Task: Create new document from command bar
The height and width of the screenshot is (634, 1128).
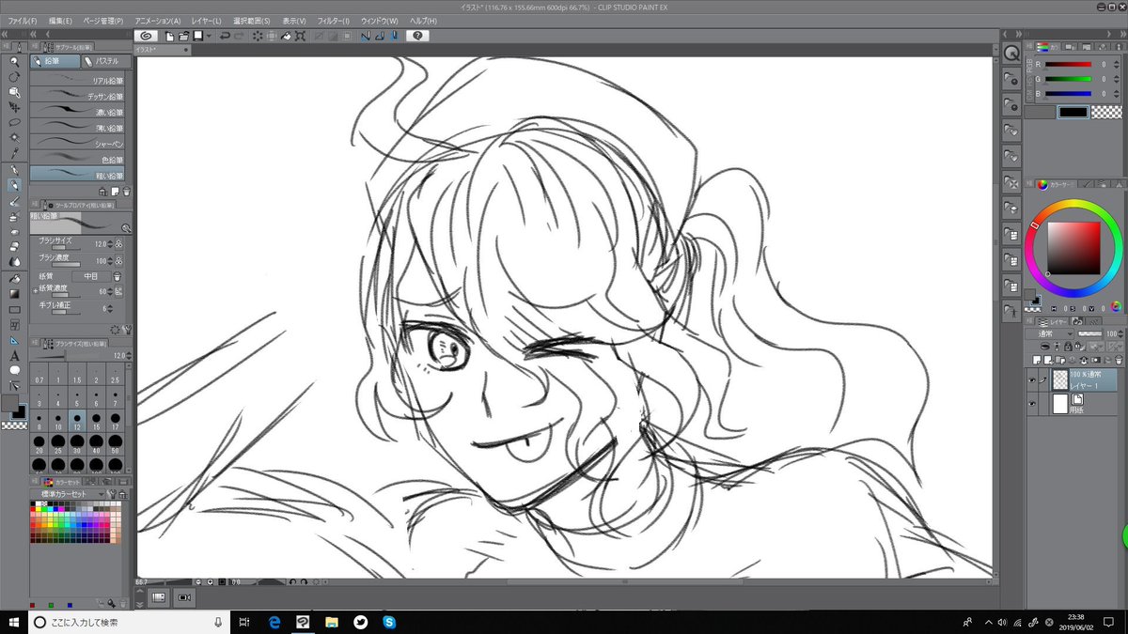Action: 169,36
